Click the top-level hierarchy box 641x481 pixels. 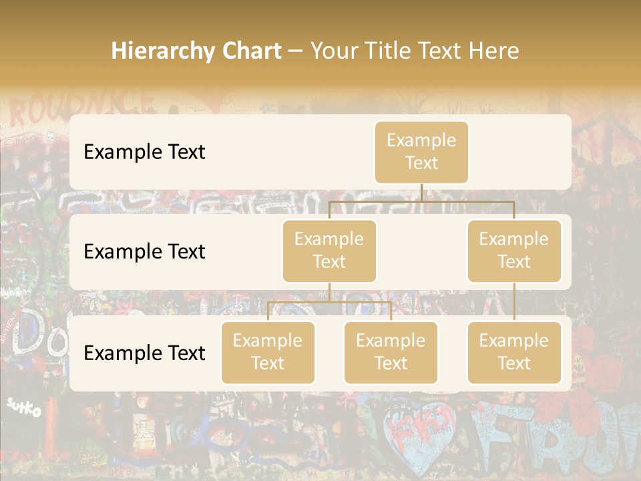pyautogui.click(x=421, y=152)
